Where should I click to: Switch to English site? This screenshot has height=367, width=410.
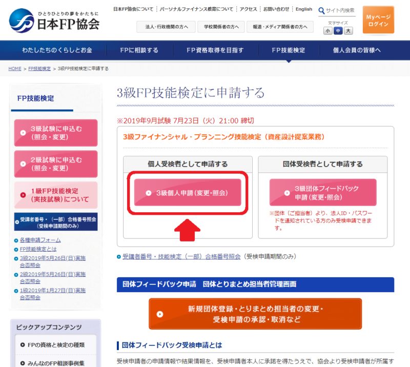304,9
